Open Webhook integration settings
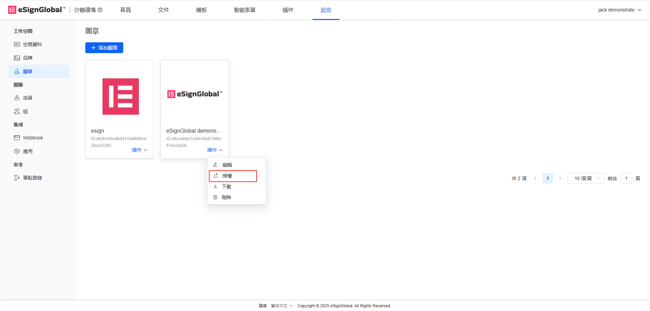This screenshot has width=650, height=311. coord(39,138)
